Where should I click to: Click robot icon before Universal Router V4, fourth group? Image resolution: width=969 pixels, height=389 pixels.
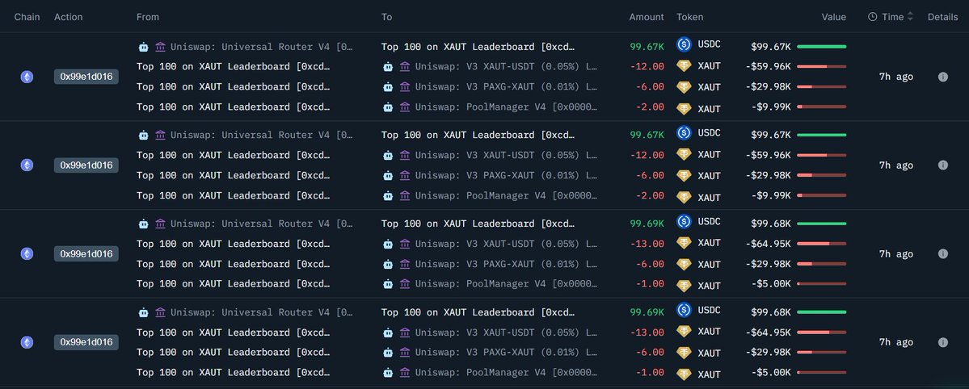(x=143, y=312)
